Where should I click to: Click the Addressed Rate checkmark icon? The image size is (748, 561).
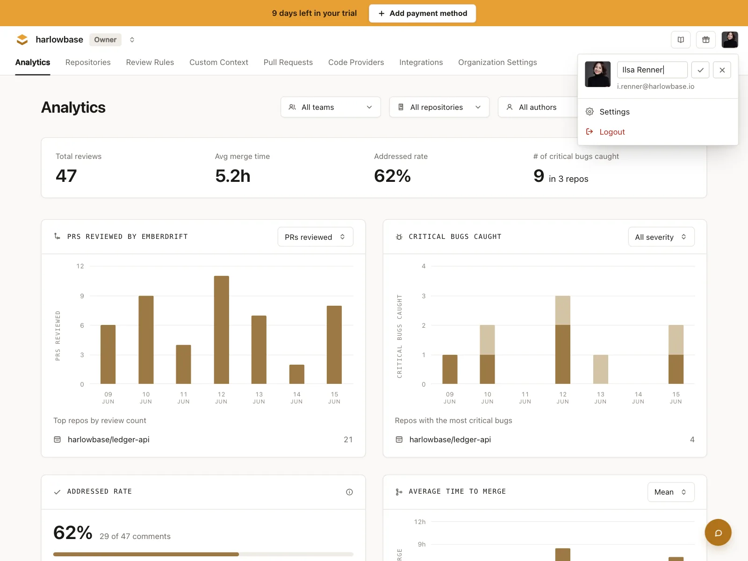[x=58, y=492]
